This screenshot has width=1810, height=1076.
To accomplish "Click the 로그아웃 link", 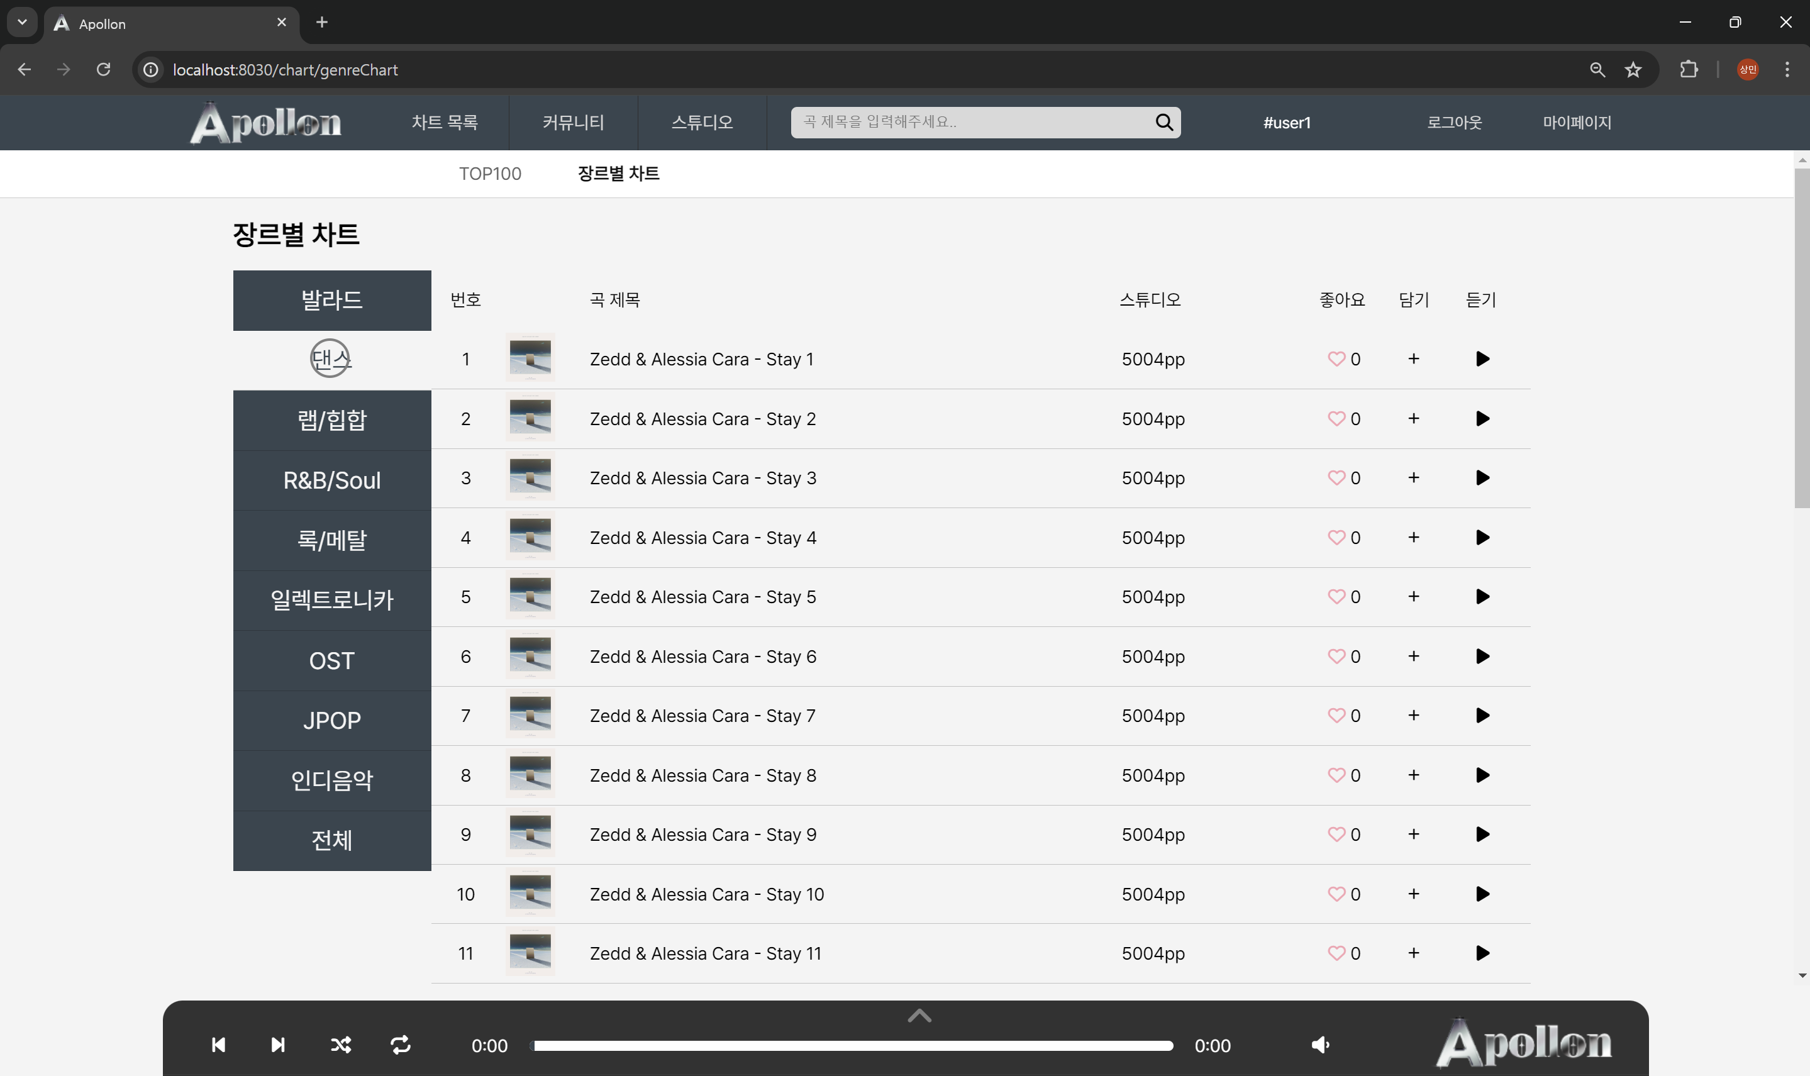I will 1454,123.
